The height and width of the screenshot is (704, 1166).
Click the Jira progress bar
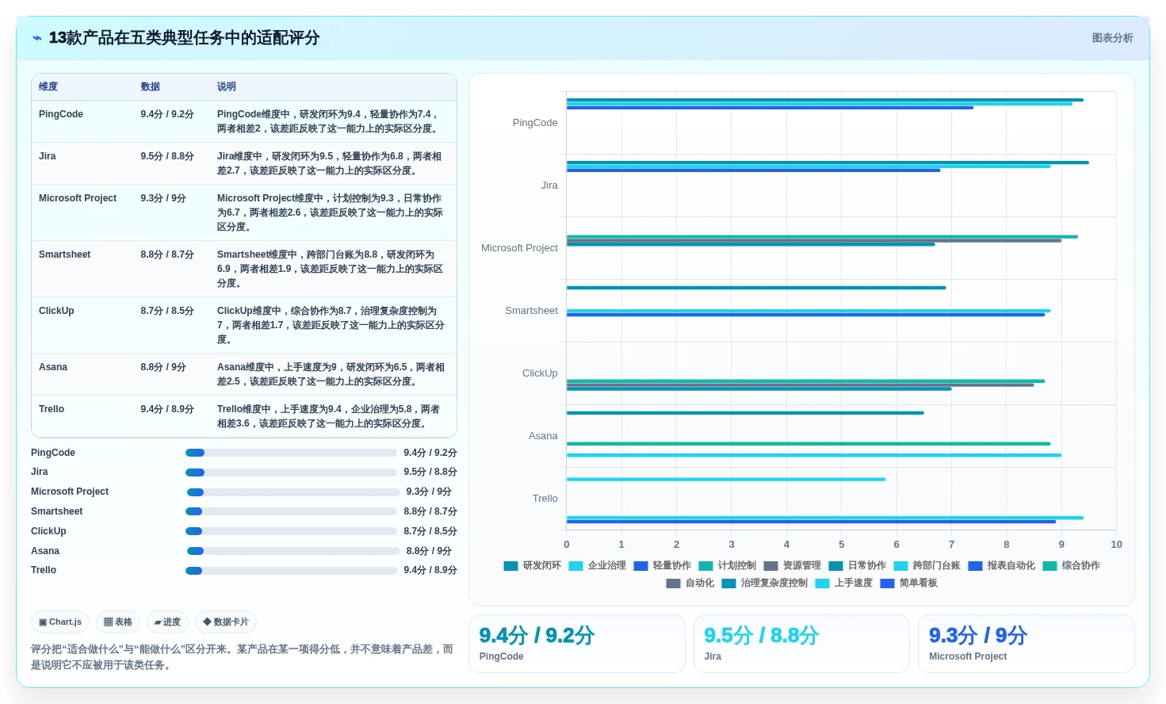291,472
